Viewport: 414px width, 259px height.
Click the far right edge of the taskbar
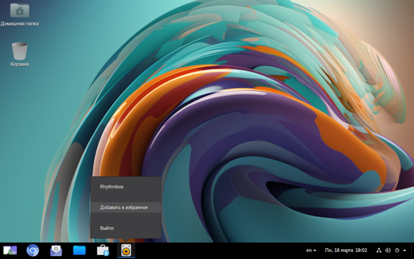[x=412, y=251]
